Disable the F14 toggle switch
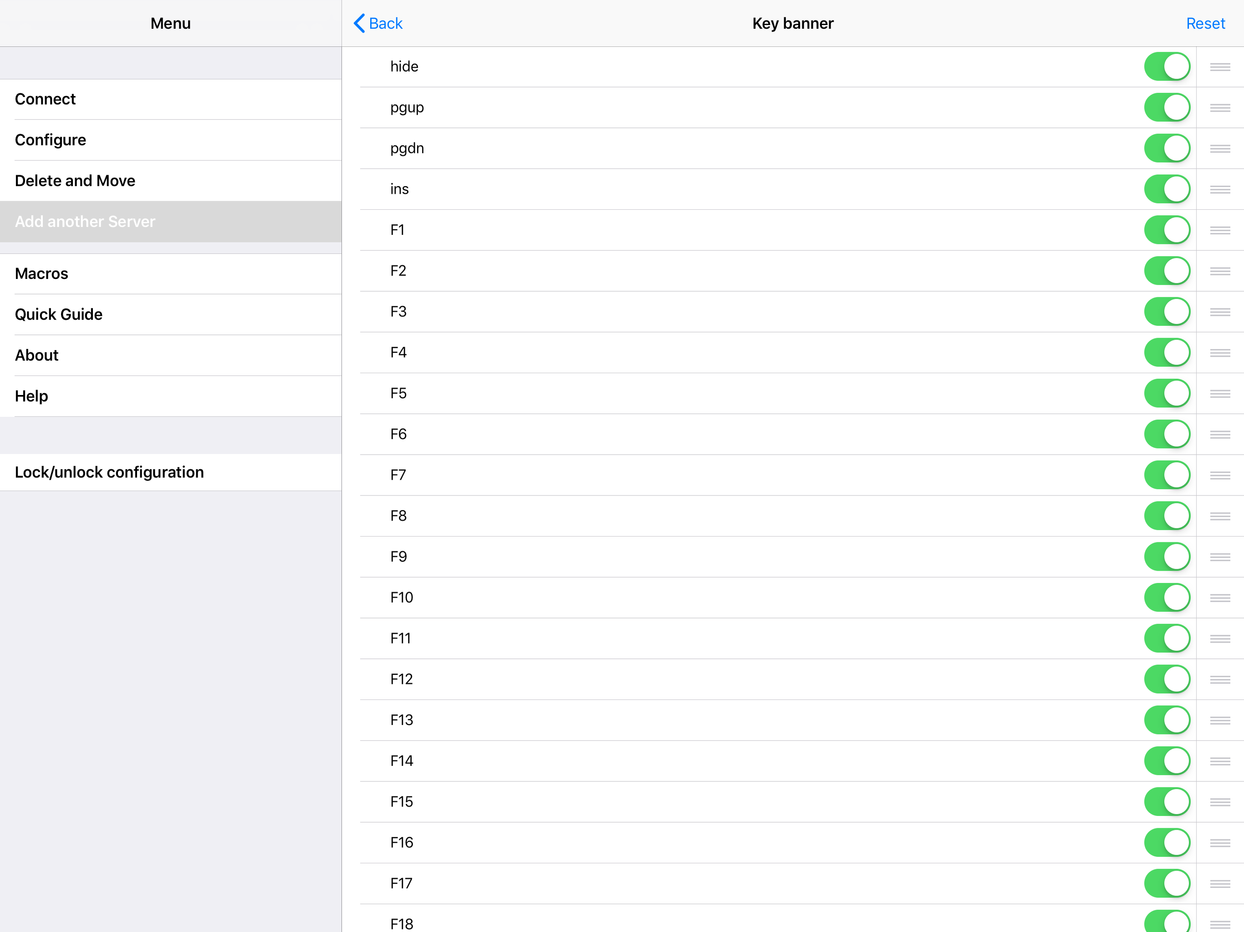The width and height of the screenshot is (1244, 932). [1167, 761]
